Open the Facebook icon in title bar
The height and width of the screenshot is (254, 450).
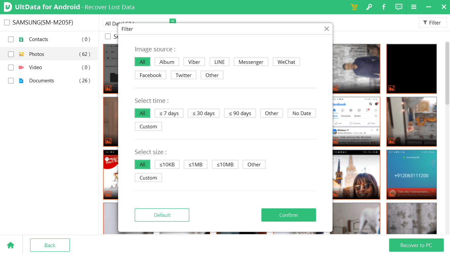click(x=384, y=7)
